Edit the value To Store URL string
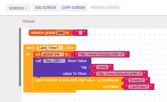The width and height of the screenshot is (167, 102). (120, 74)
